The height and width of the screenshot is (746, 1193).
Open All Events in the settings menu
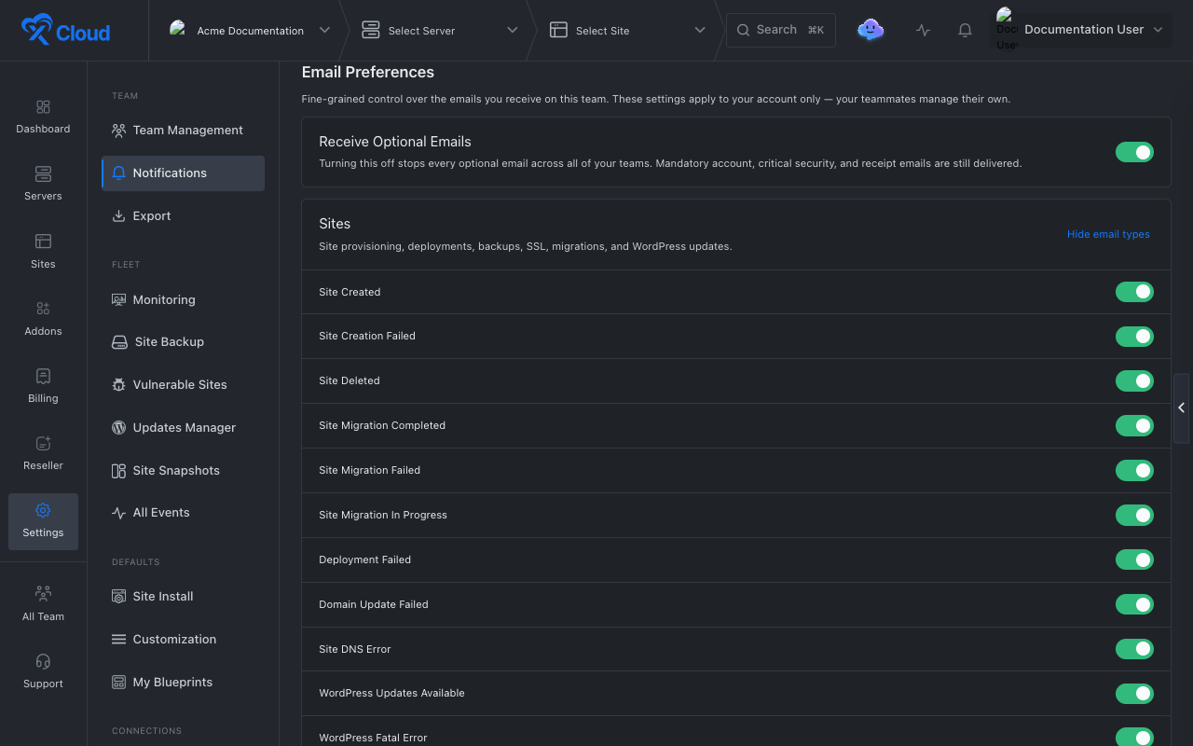coord(183,512)
